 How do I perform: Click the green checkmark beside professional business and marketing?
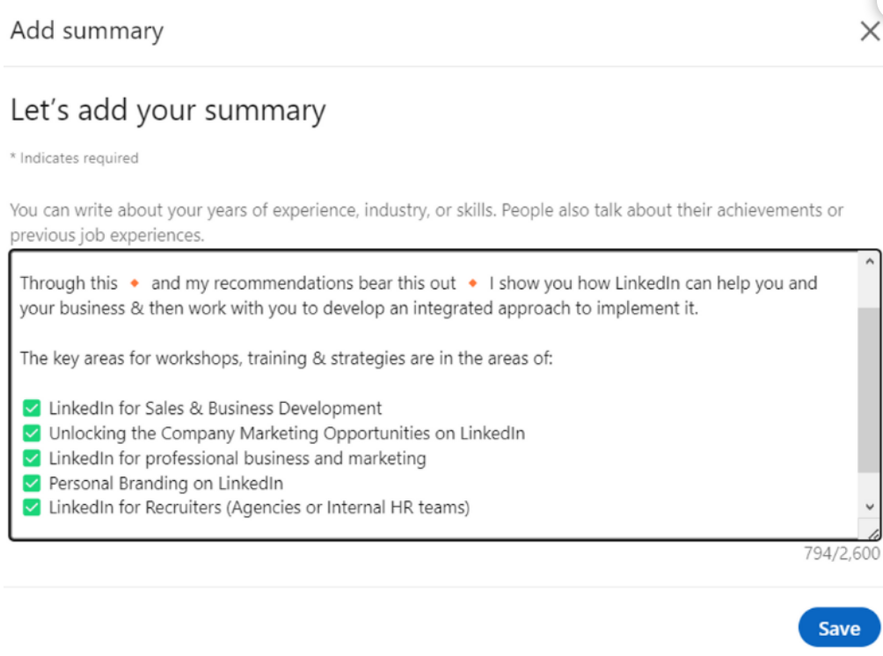tap(32, 458)
